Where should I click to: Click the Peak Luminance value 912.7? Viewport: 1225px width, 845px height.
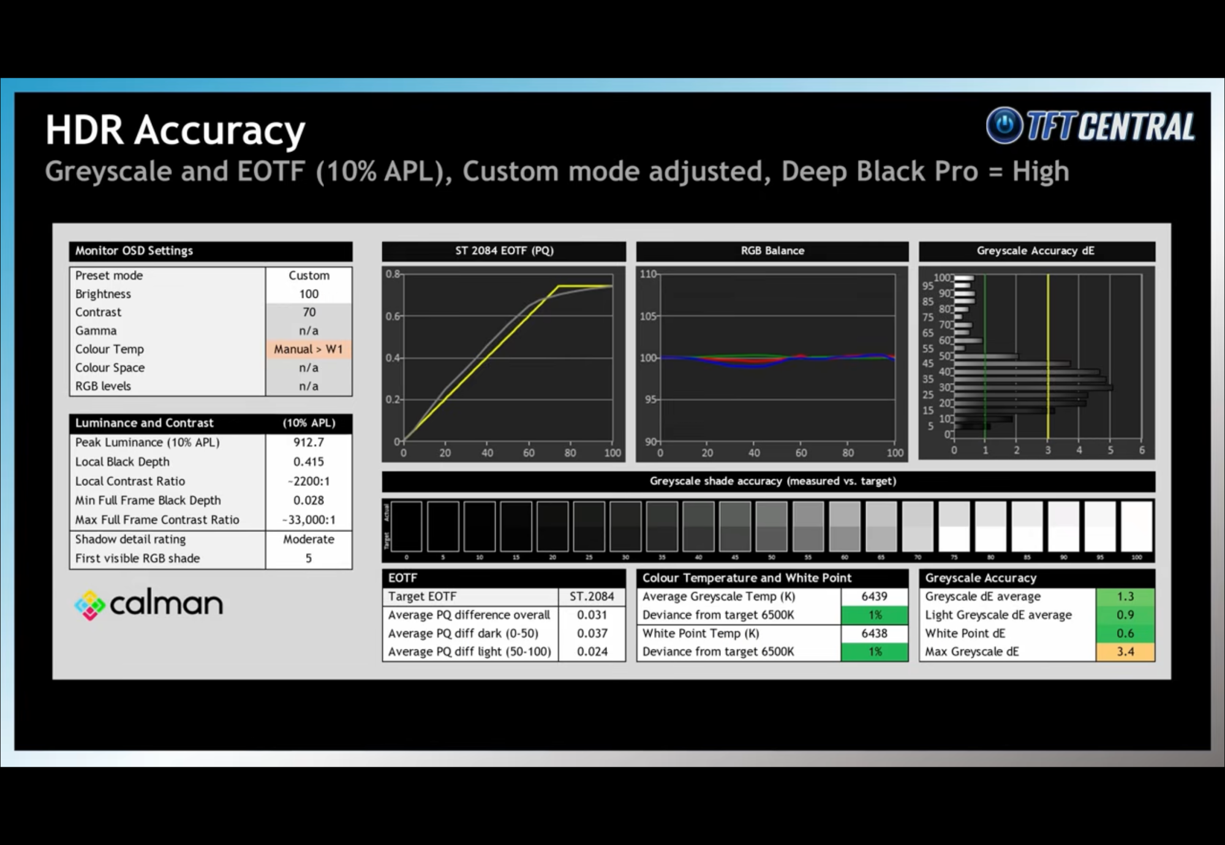tap(309, 442)
